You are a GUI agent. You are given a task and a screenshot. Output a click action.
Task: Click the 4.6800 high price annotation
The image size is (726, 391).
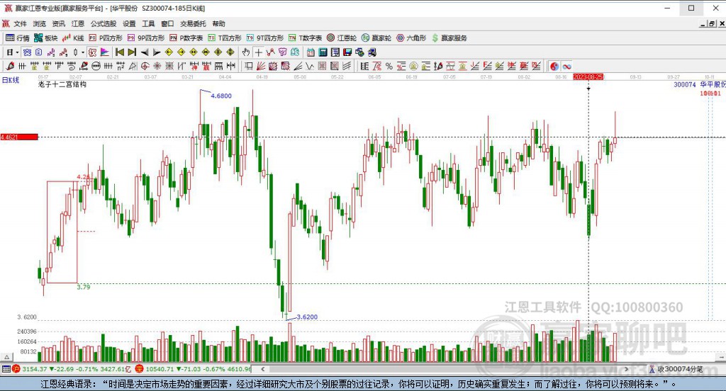coord(221,96)
